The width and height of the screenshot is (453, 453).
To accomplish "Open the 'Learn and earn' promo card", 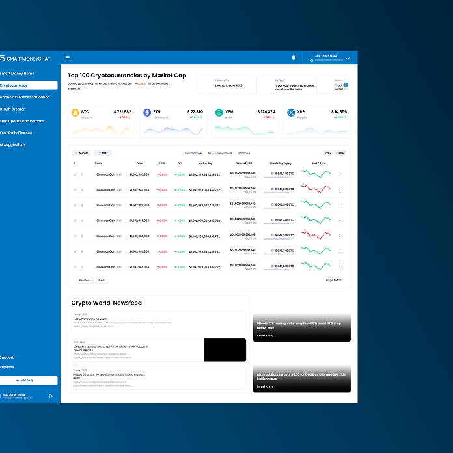I will pos(226,85).
